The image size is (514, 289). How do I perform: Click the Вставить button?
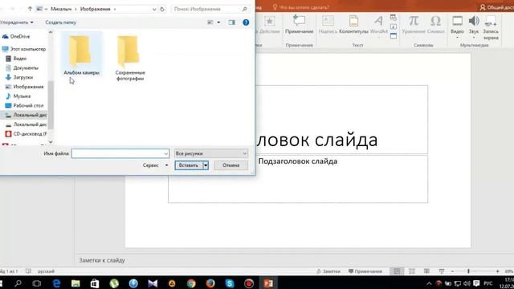pos(189,165)
